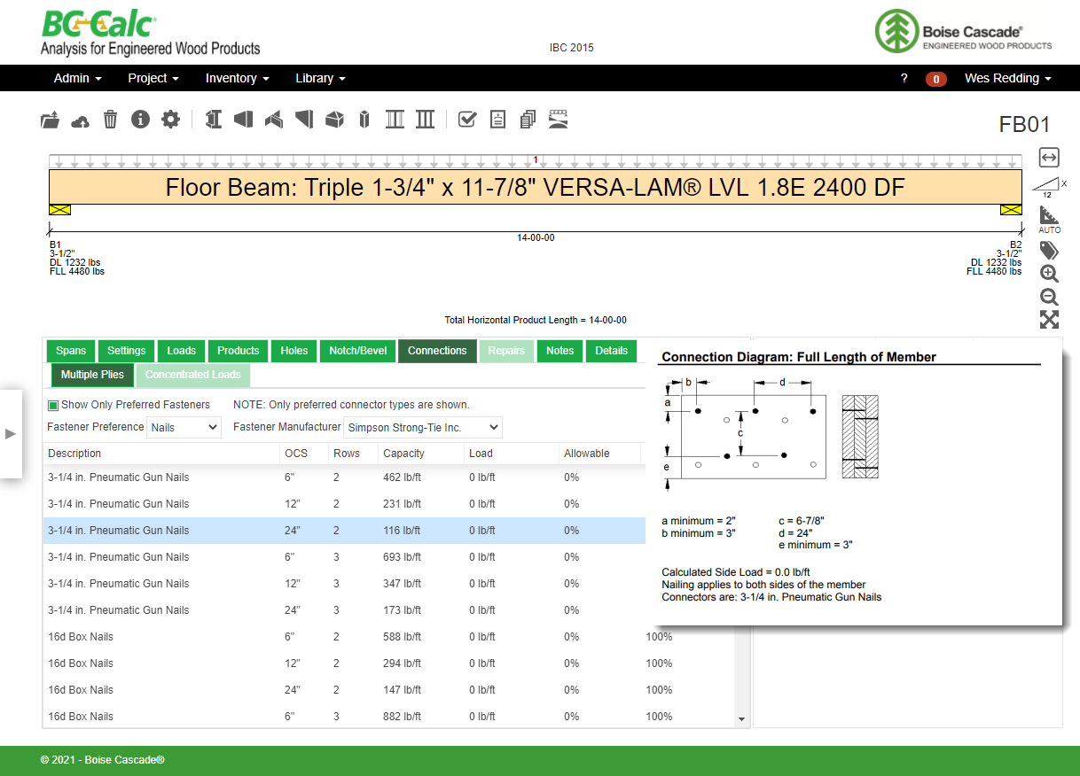
Task: Click the second stud wall icon
Action: tap(426, 119)
